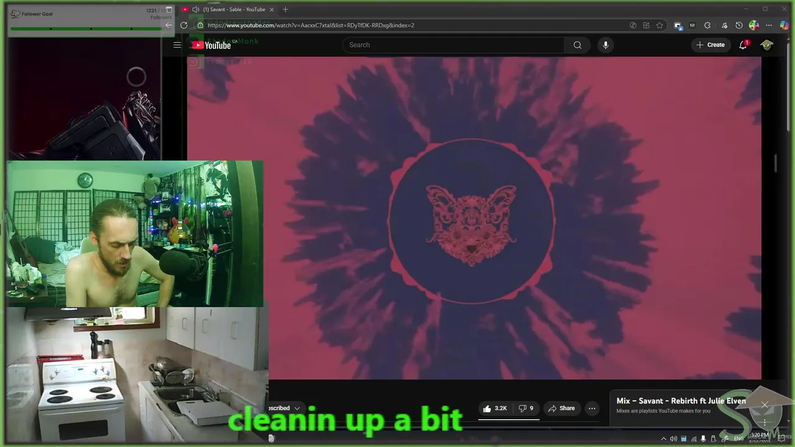
Task: Reload the page in the browser
Action: (x=184, y=25)
